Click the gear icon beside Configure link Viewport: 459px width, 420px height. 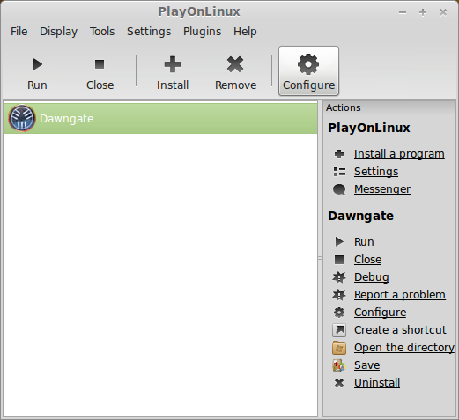pos(339,313)
